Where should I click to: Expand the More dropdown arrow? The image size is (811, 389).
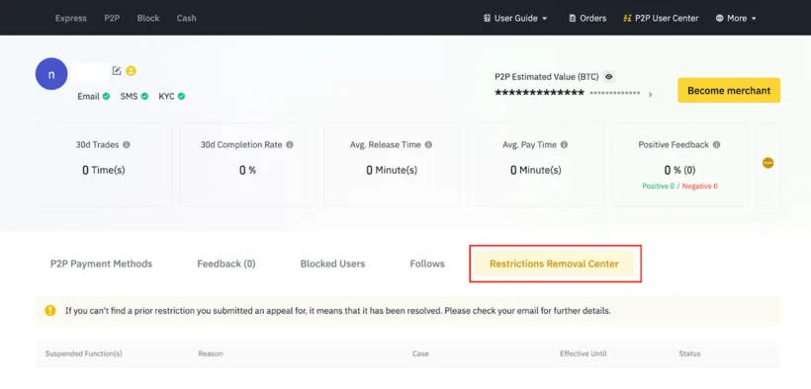[754, 19]
